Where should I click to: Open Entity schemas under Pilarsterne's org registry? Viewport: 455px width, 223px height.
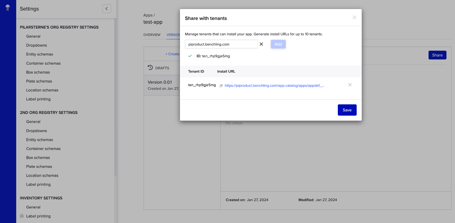pyautogui.click(x=40, y=54)
